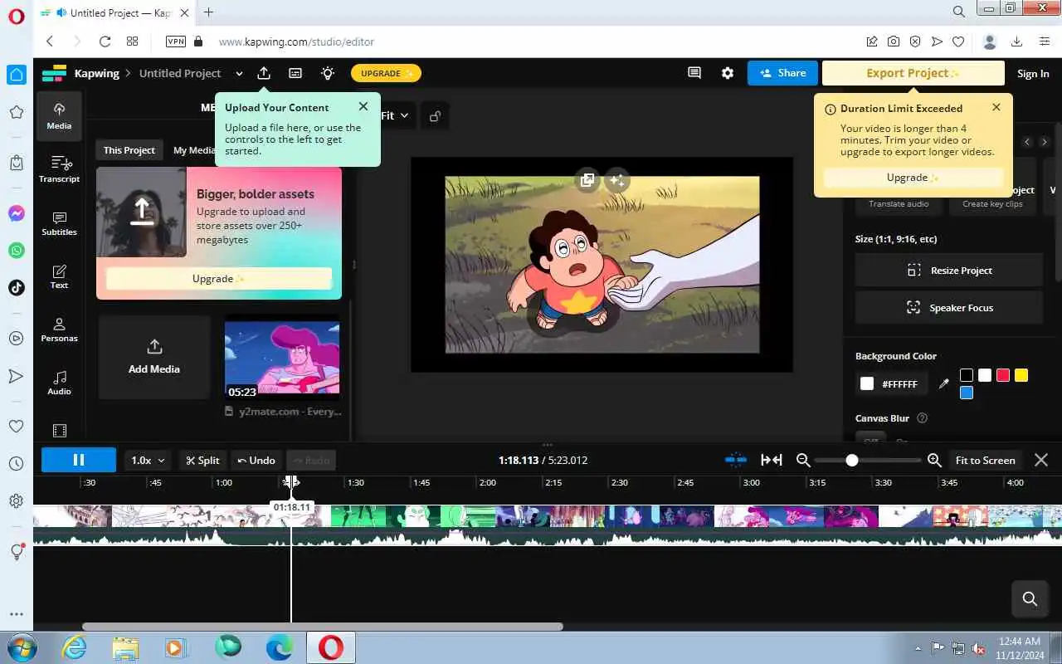Open the Subtitles panel
Screen dimensions: 1062x664
pos(59,222)
